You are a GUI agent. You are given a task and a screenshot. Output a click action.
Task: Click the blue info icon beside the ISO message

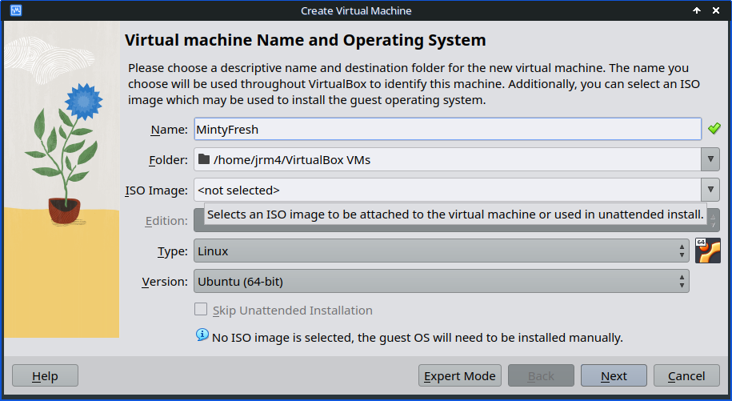click(x=202, y=335)
